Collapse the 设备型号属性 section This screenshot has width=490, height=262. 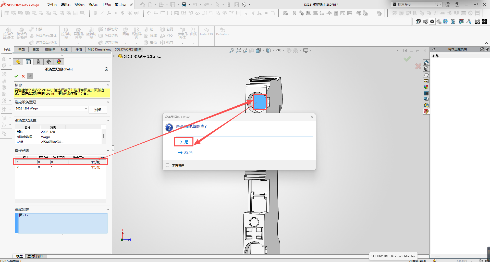pyautogui.click(x=108, y=120)
